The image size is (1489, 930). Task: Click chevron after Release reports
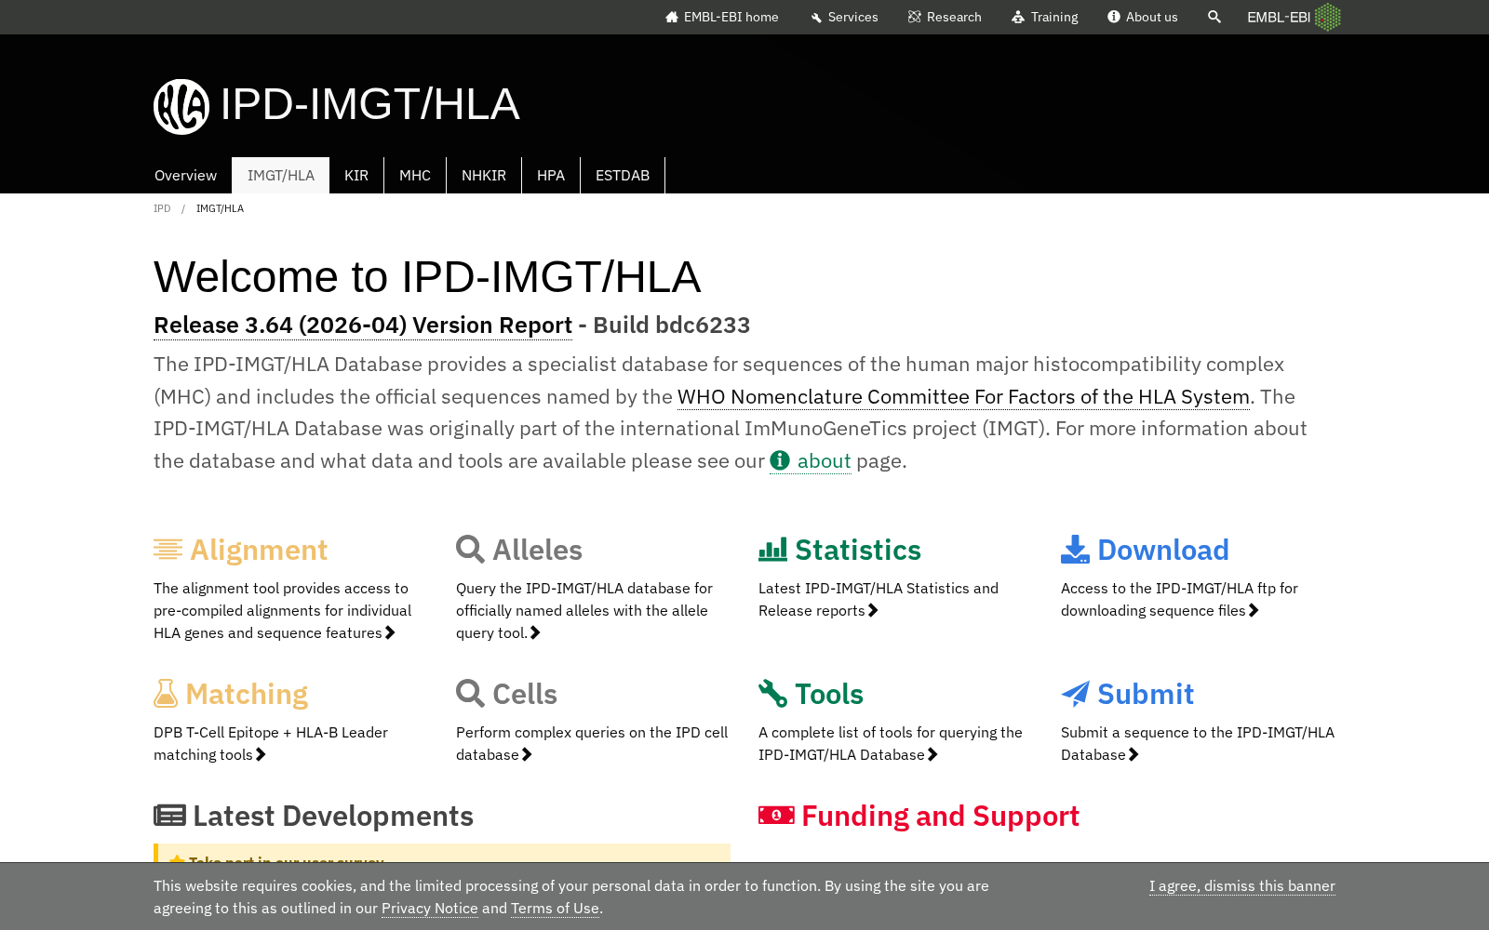(x=873, y=610)
